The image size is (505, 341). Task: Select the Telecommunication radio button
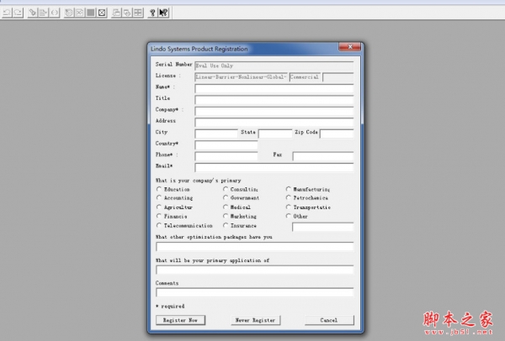(159, 225)
